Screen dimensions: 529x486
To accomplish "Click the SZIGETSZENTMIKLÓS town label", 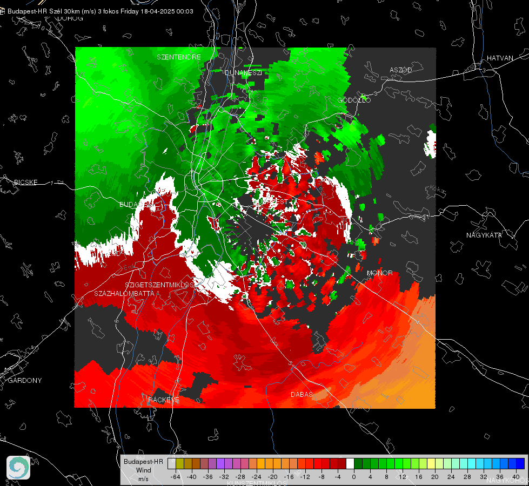I will (159, 285).
